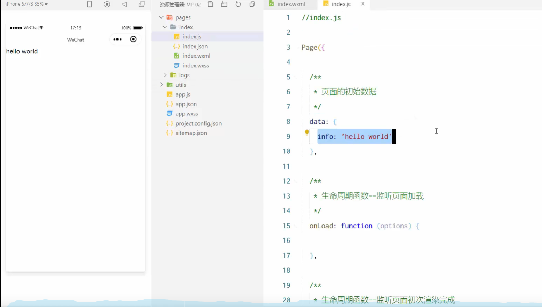542x307 pixels.
Task: Click the index.json braces icon
Action: 176,46
